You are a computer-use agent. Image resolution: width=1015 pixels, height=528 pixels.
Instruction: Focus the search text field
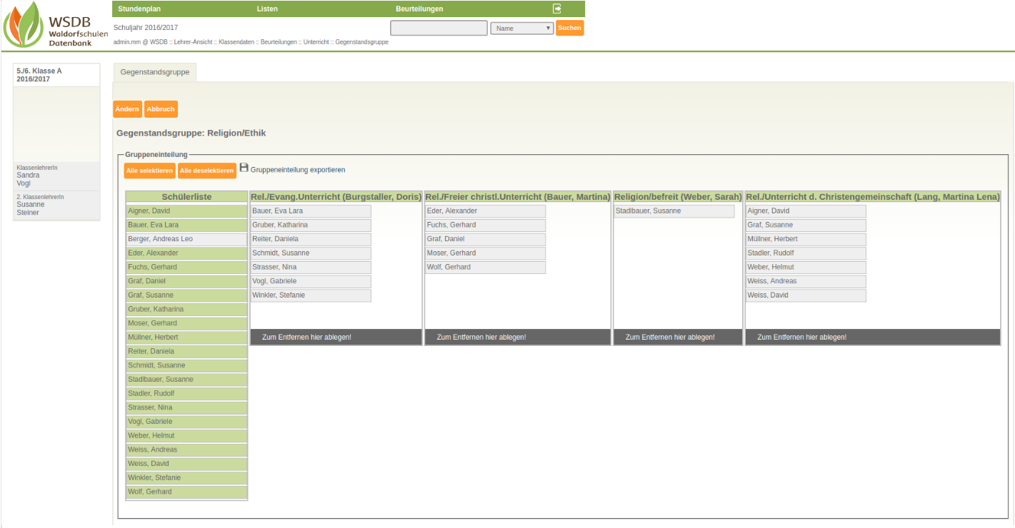pos(439,28)
